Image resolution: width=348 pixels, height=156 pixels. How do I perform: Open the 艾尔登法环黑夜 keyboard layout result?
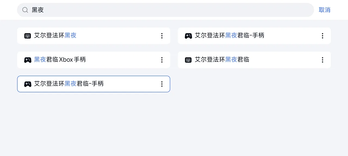55,35
